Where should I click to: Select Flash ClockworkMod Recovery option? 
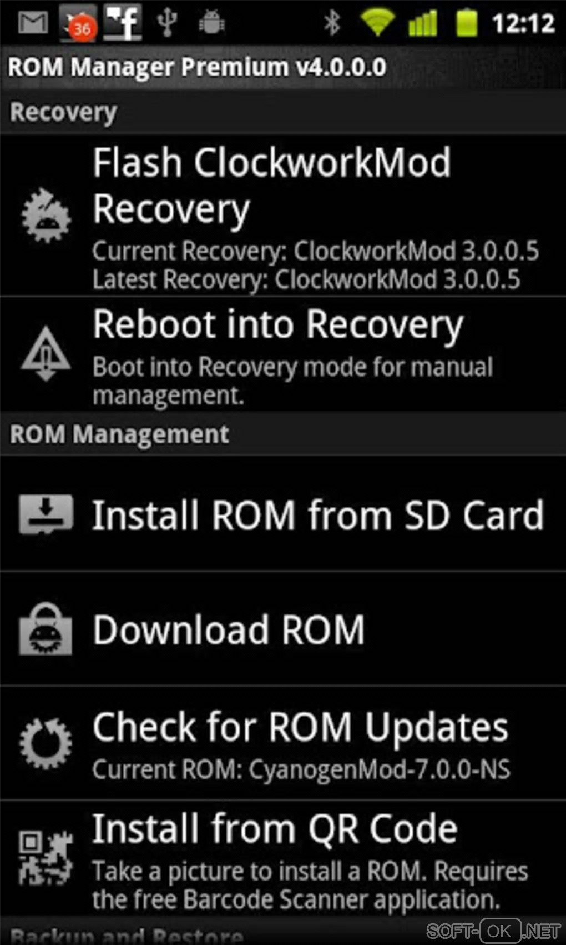[x=283, y=215]
